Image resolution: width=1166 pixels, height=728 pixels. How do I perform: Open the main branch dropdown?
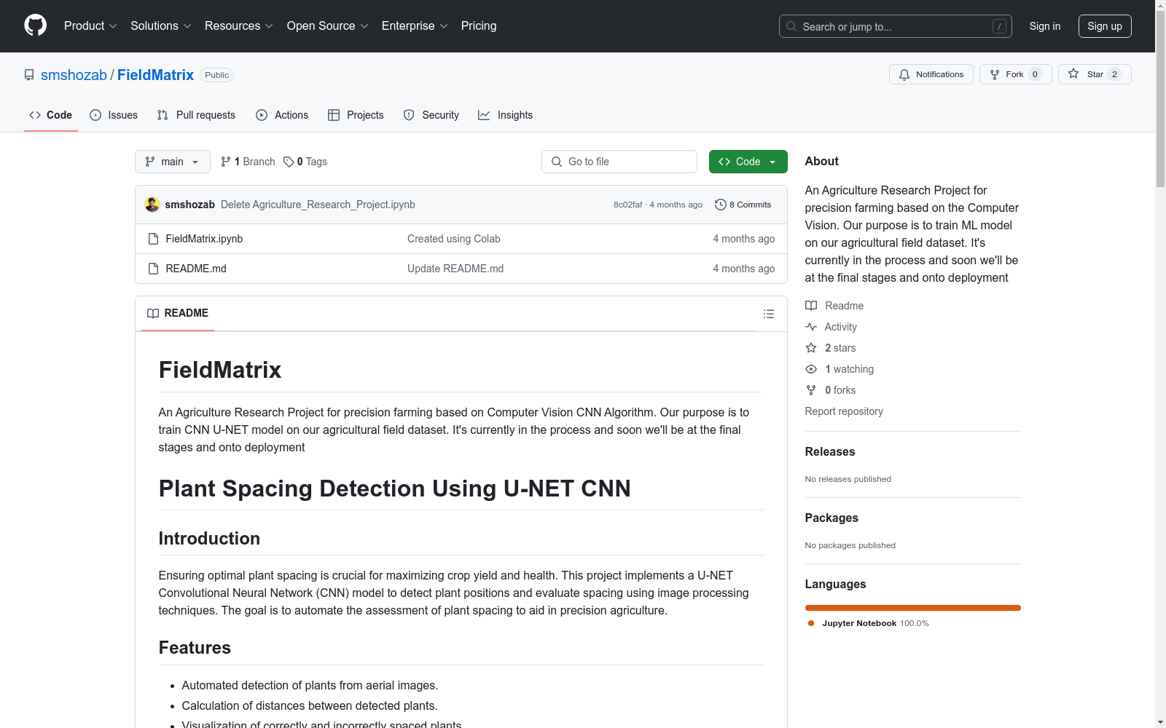[x=172, y=162]
